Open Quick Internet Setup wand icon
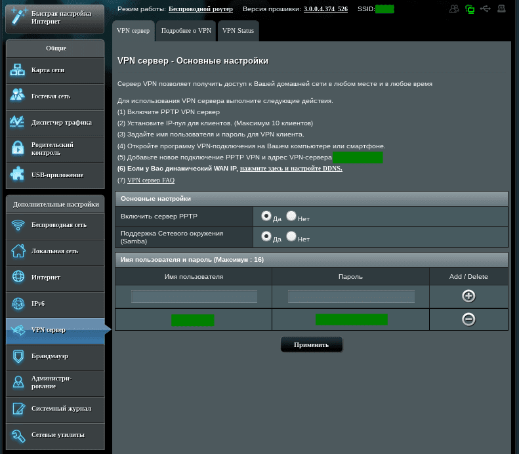This screenshot has height=454, width=519. (x=18, y=16)
